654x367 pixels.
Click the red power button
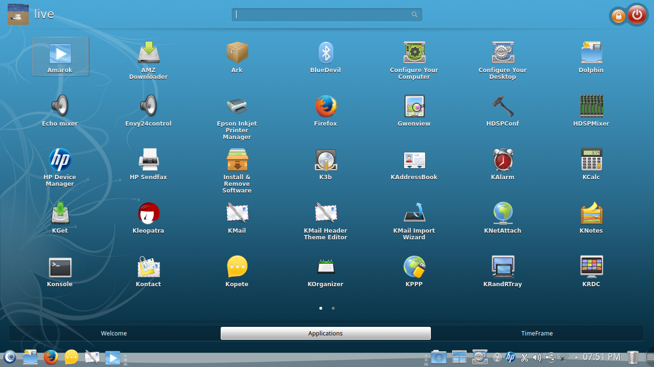(637, 15)
